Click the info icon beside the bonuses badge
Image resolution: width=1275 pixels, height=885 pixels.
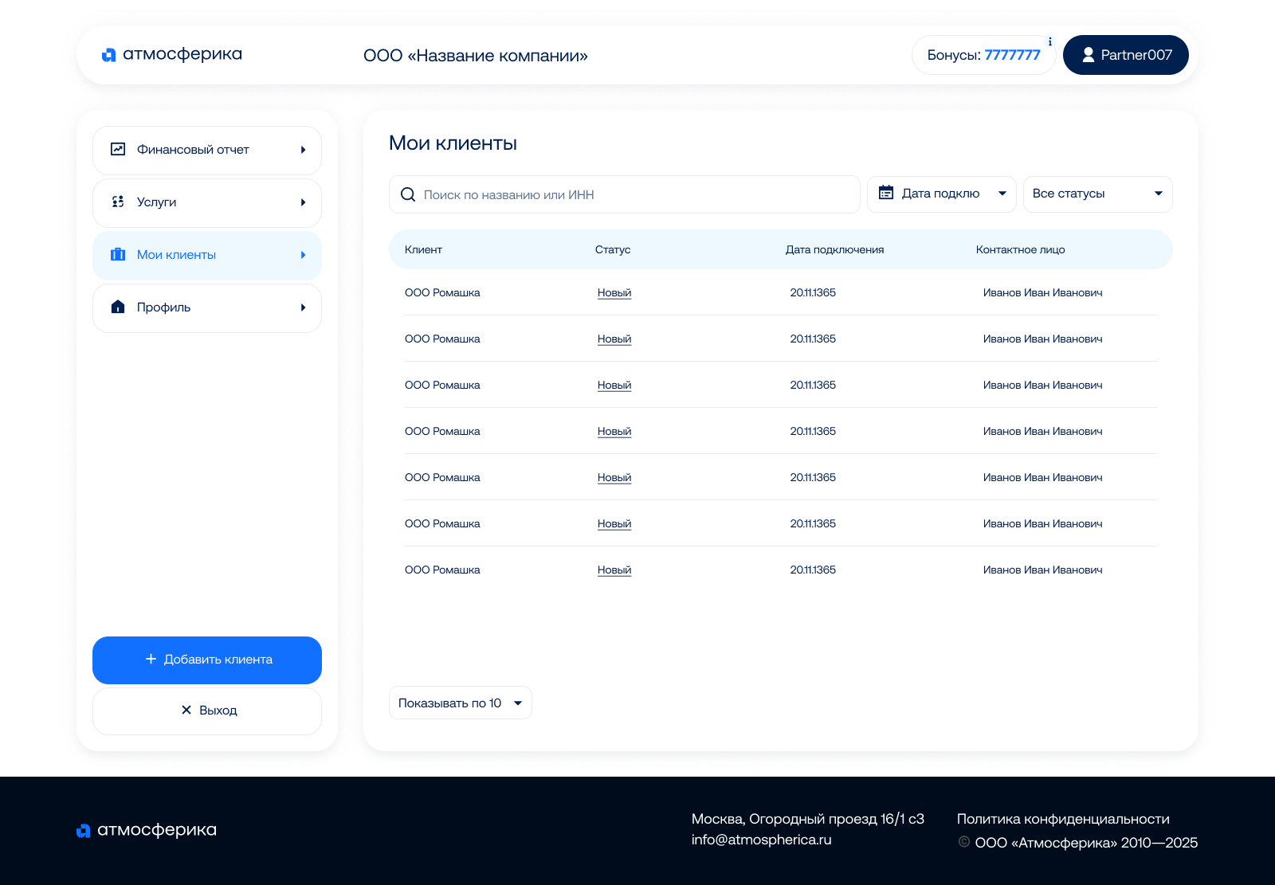coord(1050,41)
